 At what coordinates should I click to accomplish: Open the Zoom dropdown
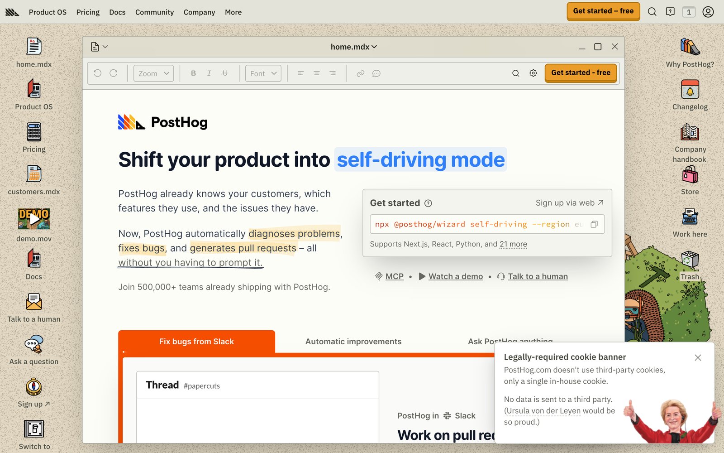pyautogui.click(x=154, y=73)
